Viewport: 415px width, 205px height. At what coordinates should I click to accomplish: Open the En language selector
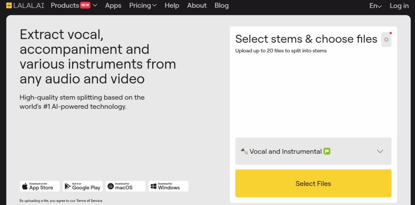[375, 6]
